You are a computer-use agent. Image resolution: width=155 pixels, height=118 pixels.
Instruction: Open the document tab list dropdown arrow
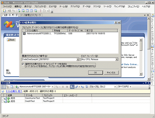[145, 15]
